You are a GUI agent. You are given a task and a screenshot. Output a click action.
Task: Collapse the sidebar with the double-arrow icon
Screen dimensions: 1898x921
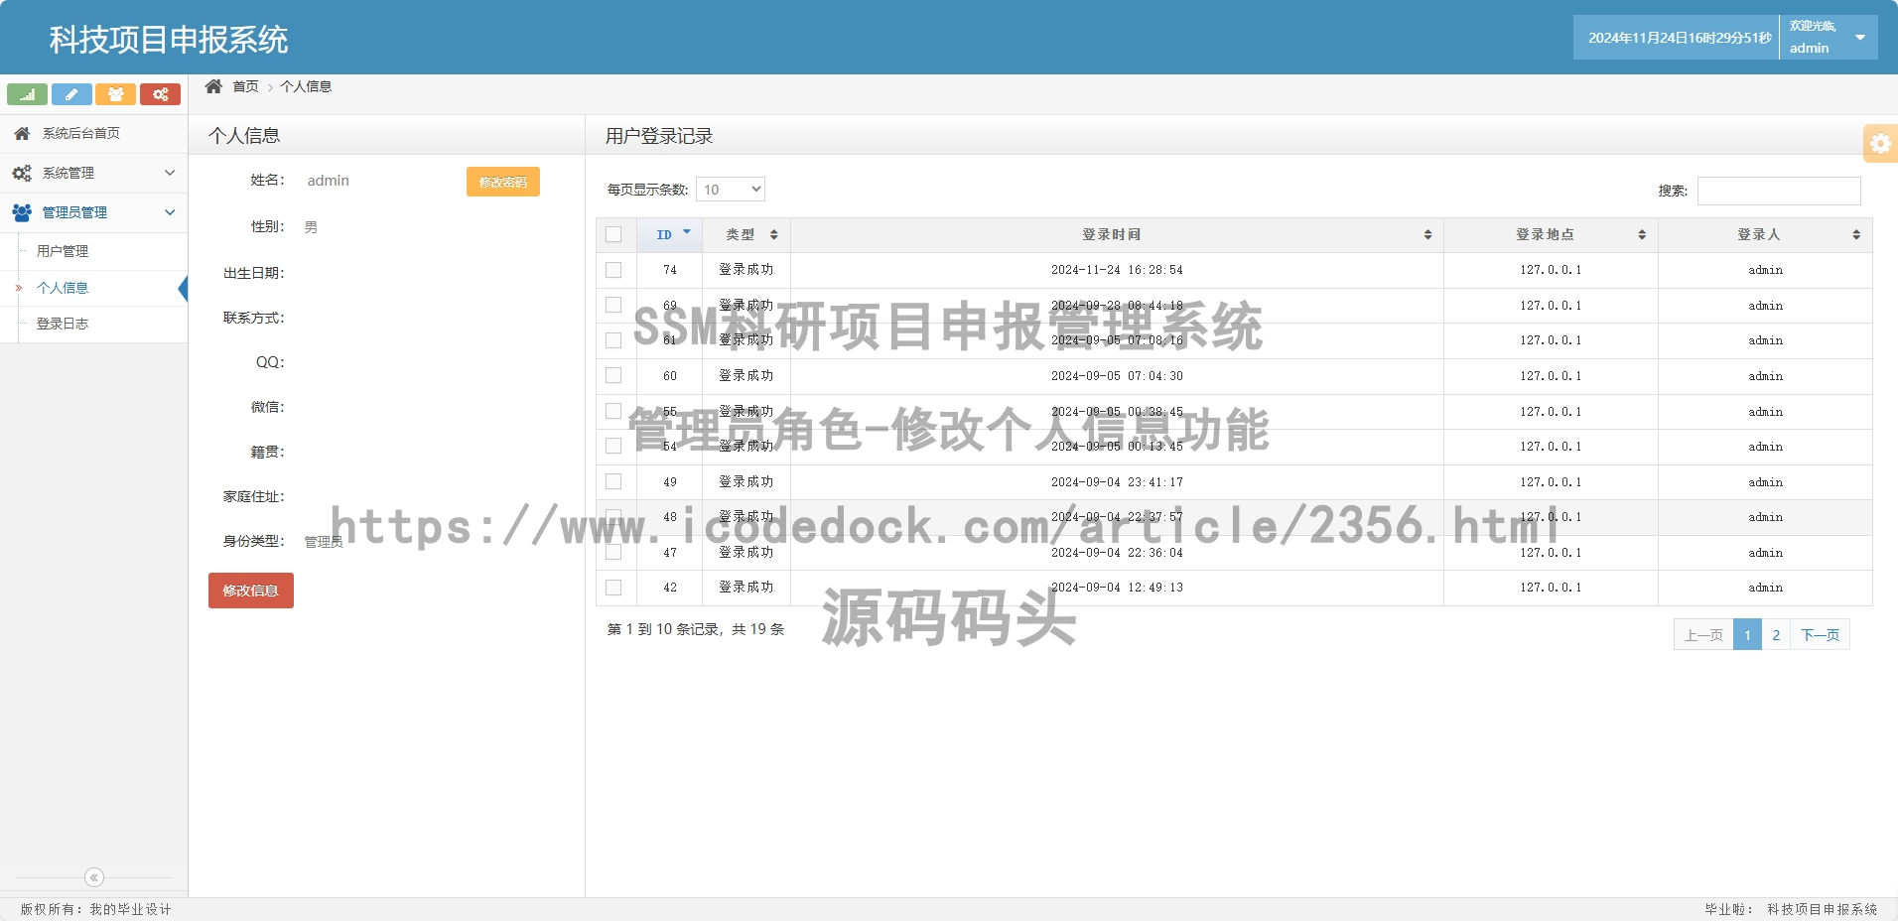(94, 877)
